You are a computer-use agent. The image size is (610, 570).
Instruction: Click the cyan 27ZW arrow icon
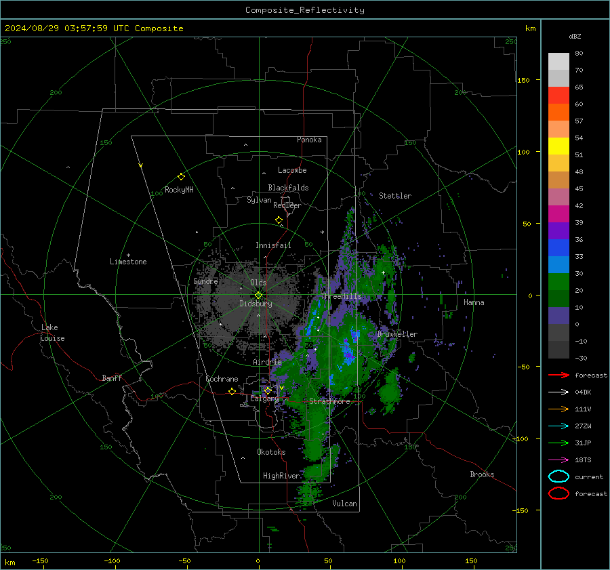(558, 426)
